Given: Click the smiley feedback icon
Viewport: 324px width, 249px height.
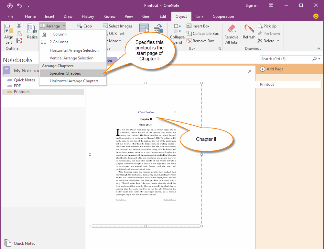Looking at the screenshot, I should point(316,16).
